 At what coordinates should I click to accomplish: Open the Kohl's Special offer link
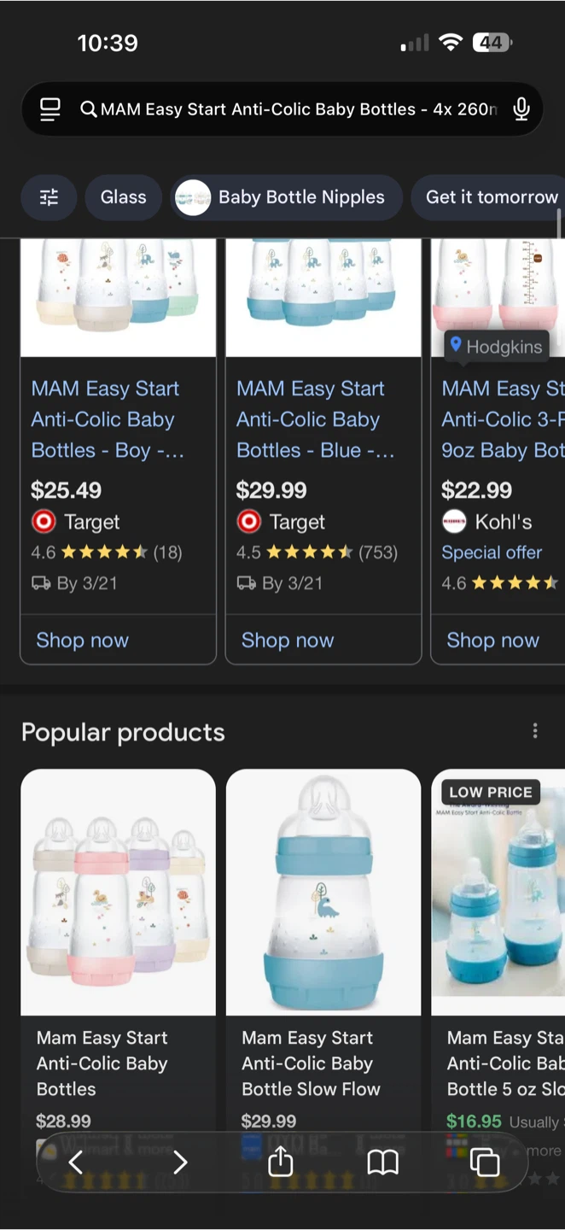(x=492, y=553)
